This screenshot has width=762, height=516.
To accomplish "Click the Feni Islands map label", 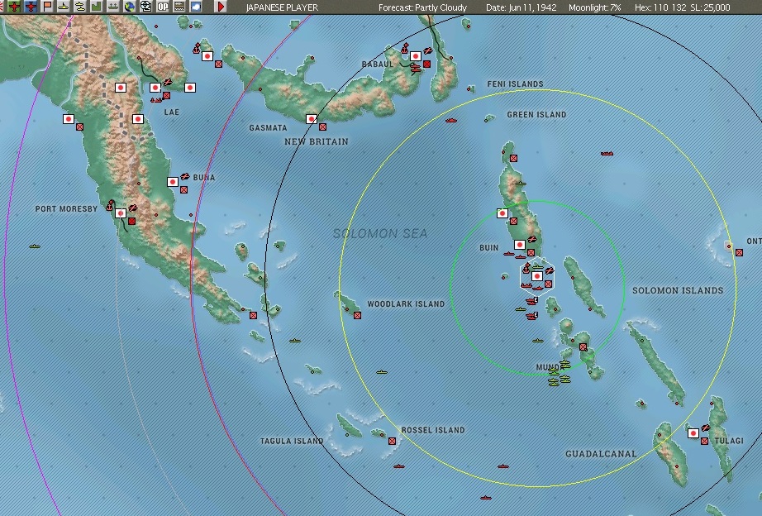I will [515, 84].
